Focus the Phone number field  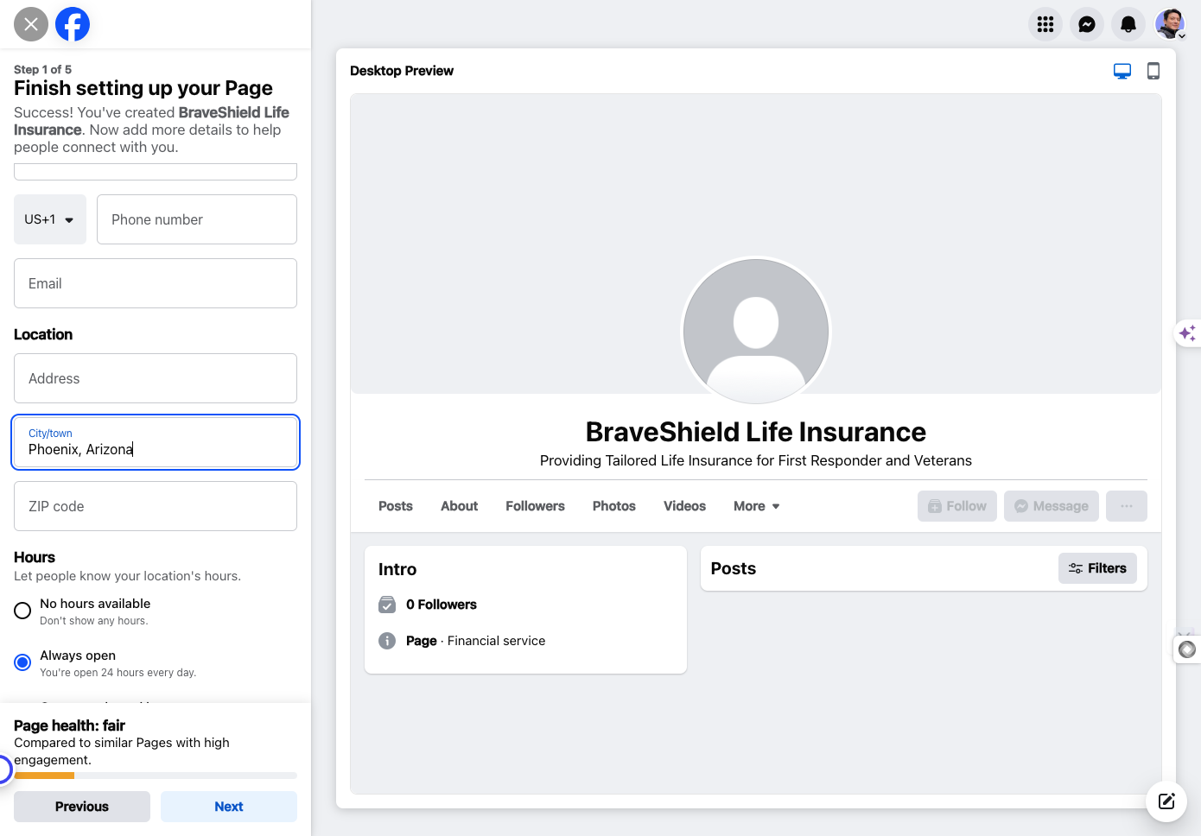click(197, 219)
